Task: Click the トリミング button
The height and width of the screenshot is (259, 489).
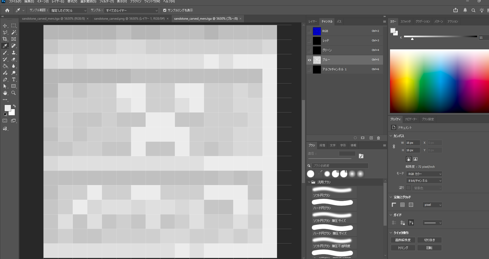Action: pos(403,248)
